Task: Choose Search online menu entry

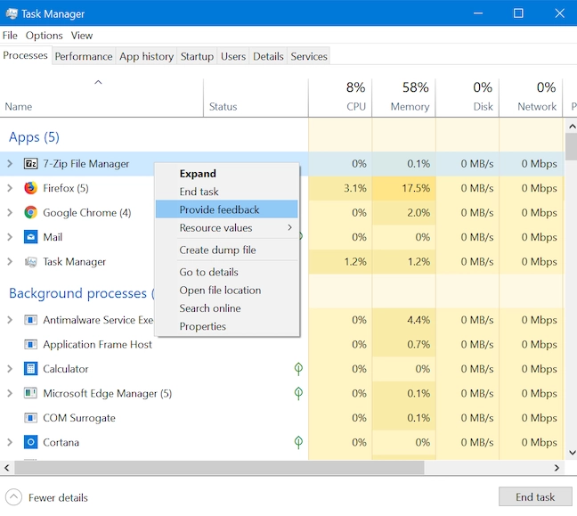Action: (227, 307)
